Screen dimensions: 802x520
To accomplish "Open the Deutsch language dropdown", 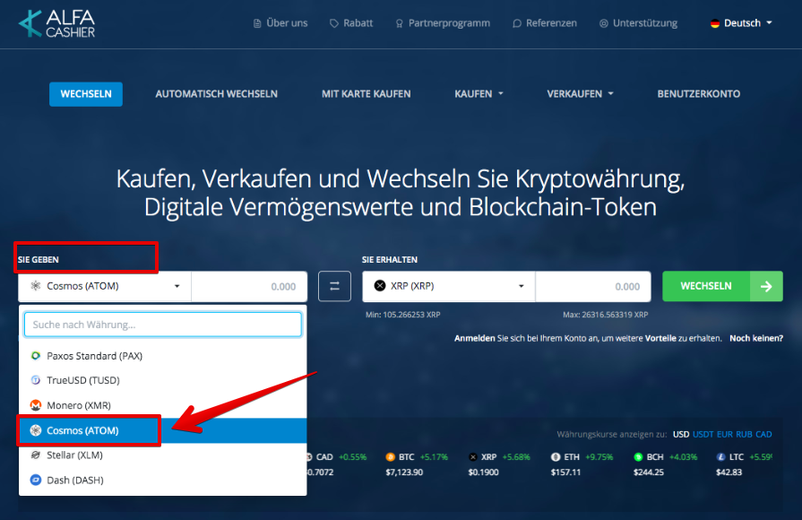I will pos(741,23).
